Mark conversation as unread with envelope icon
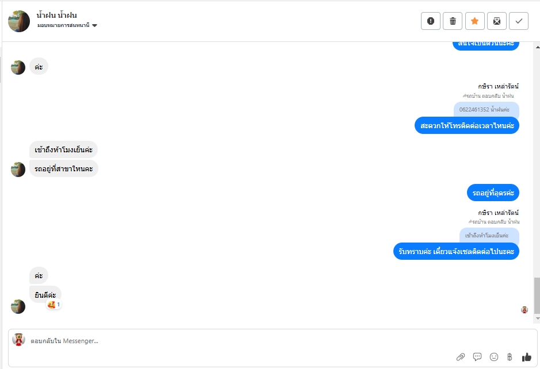The image size is (540, 369). (x=497, y=21)
